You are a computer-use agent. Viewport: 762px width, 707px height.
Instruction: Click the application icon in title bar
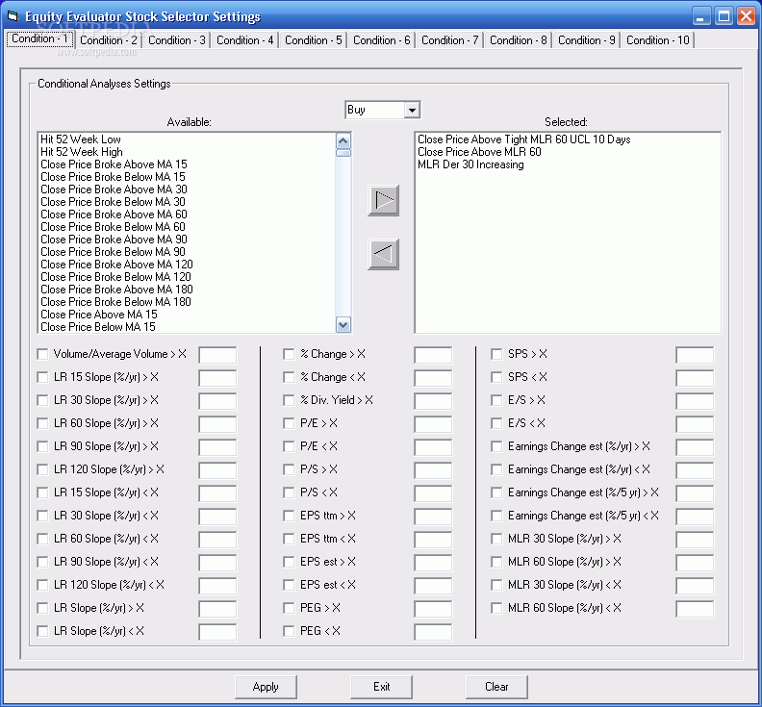tap(13, 16)
